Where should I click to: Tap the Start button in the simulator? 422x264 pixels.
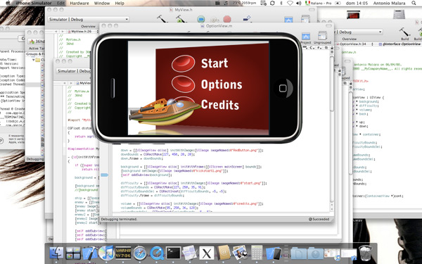(215, 63)
